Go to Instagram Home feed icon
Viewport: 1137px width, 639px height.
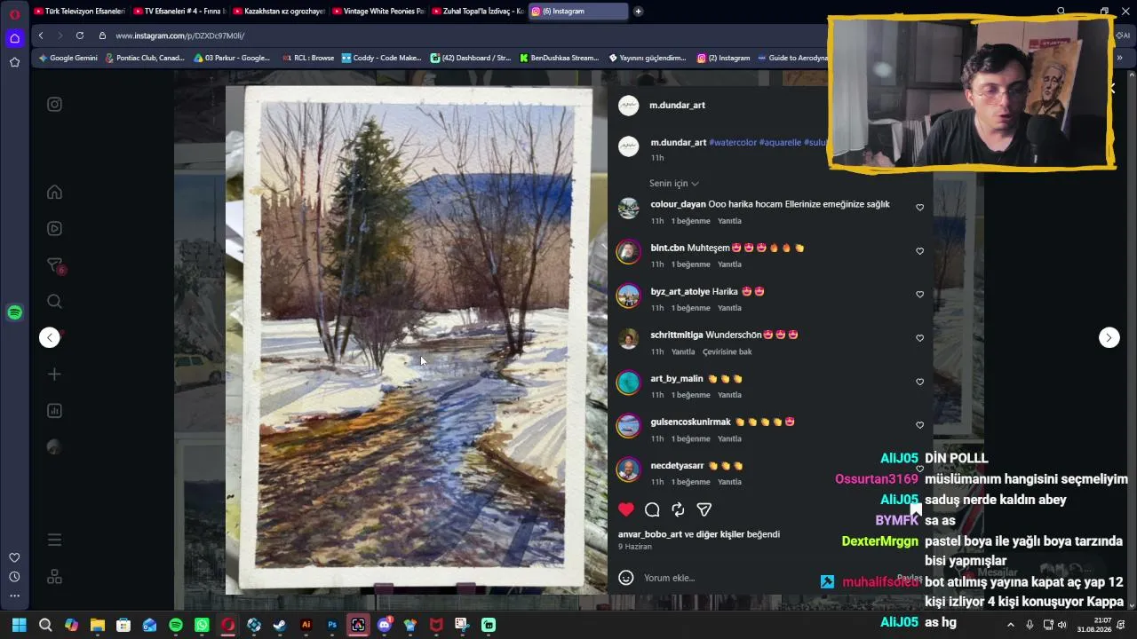(54, 193)
